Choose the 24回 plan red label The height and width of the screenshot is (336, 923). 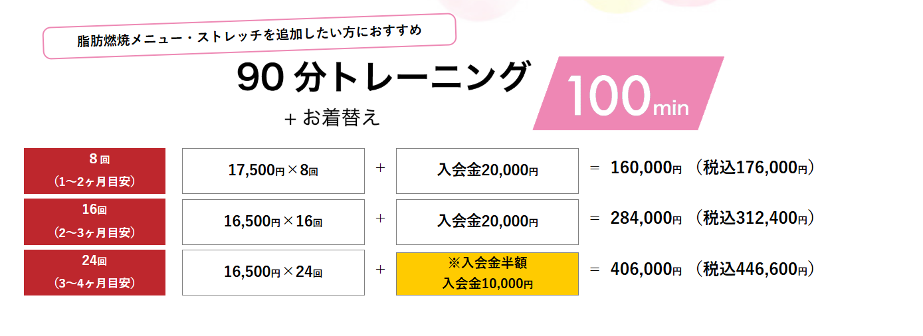pos(94,272)
